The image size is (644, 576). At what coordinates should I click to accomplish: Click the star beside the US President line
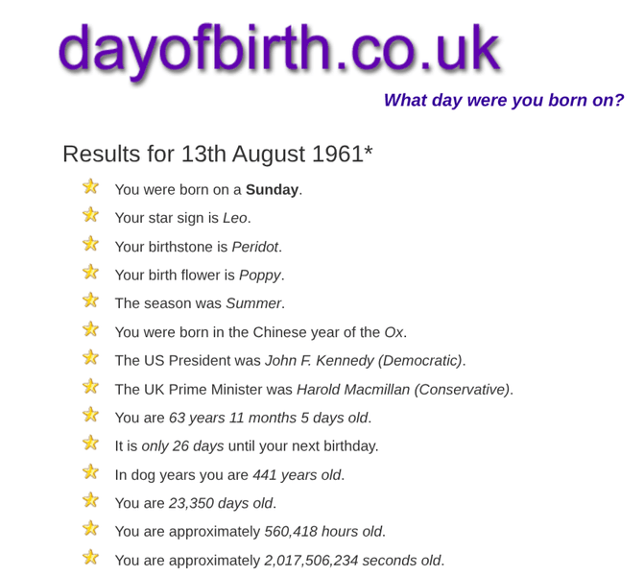coord(90,357)
